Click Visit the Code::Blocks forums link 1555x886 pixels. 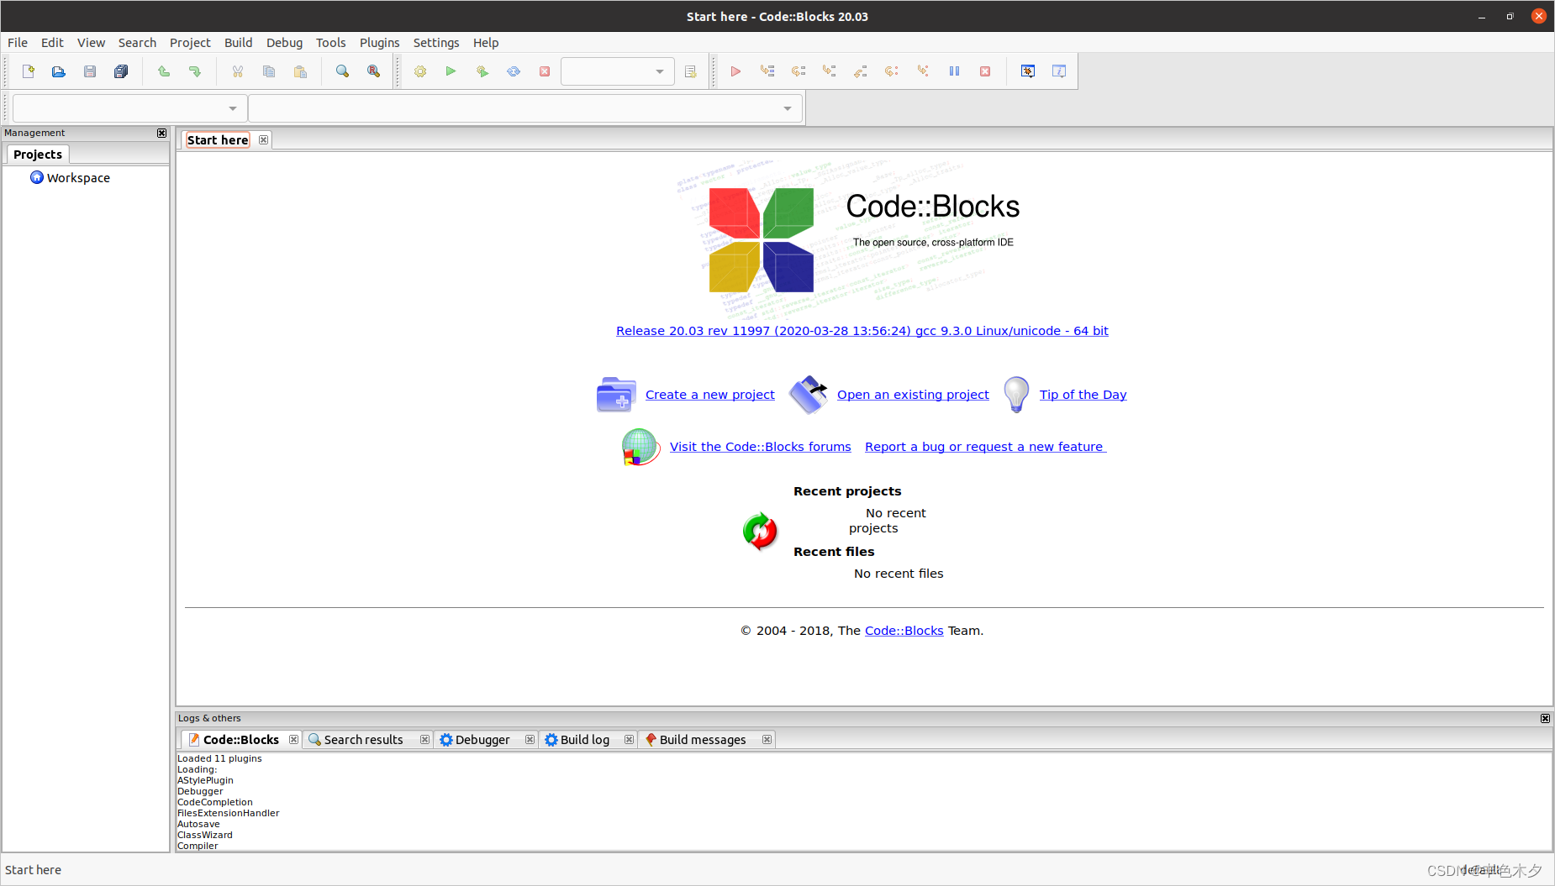coord(760,447)
